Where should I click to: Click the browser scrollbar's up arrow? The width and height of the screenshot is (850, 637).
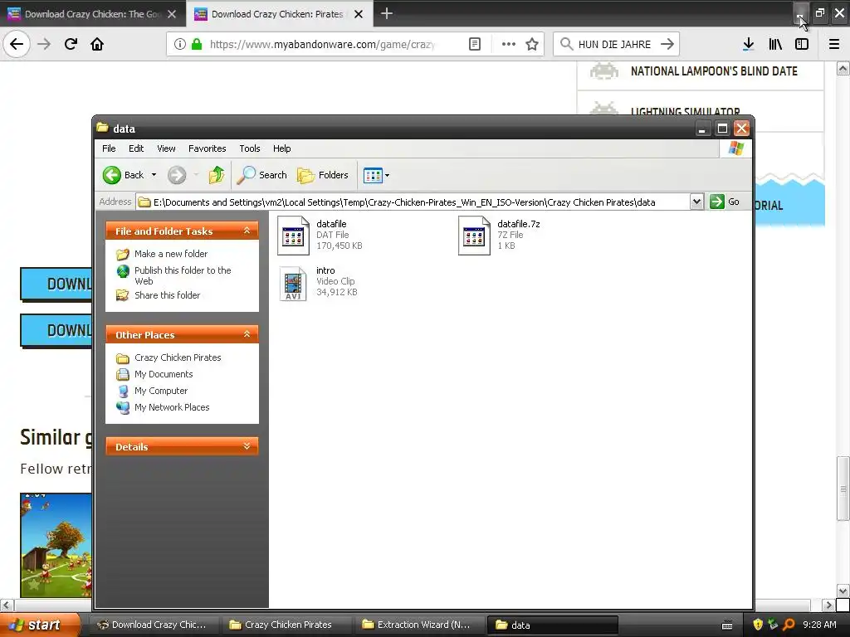(x=843, y=69)
